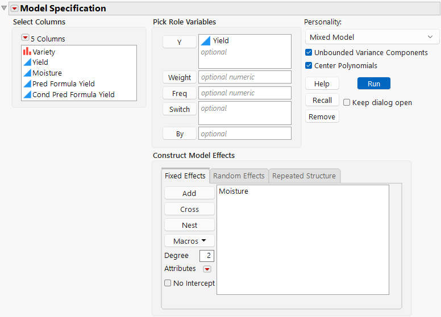The image size is (441, 317).
Task: Click the Cross button
Action: pyautogui.click(x=189, y=210)
